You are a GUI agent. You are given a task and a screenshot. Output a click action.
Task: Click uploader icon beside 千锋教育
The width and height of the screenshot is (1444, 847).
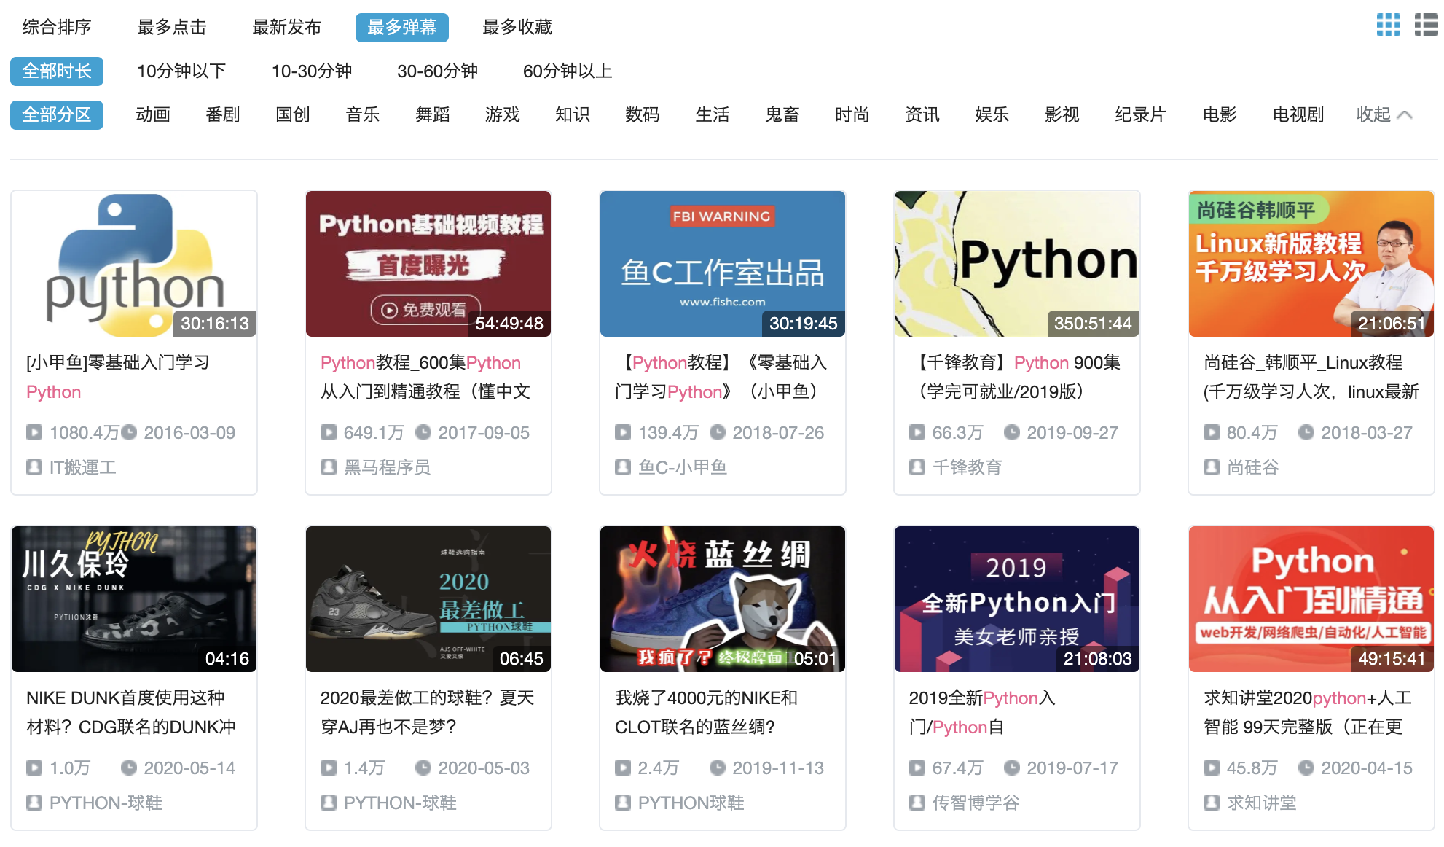point(917,467)
